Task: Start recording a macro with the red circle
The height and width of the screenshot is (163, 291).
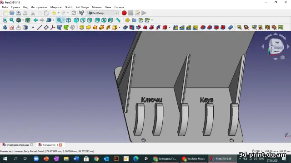Action: click(x=124, y=13)
